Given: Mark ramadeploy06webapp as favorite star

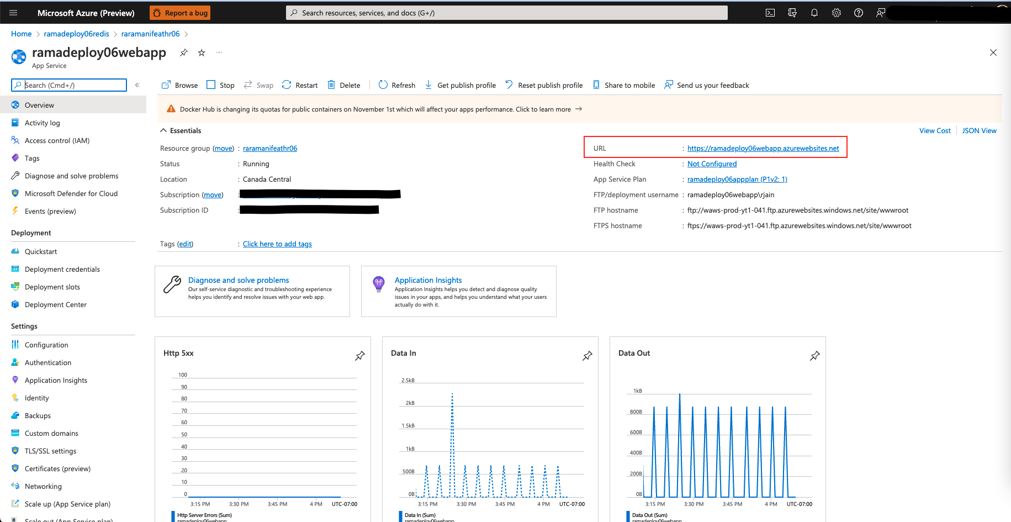Looking at the screenshot, I should tap(202, 52).
